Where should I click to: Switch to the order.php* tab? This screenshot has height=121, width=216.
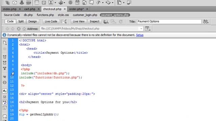[x=77, y=9]
